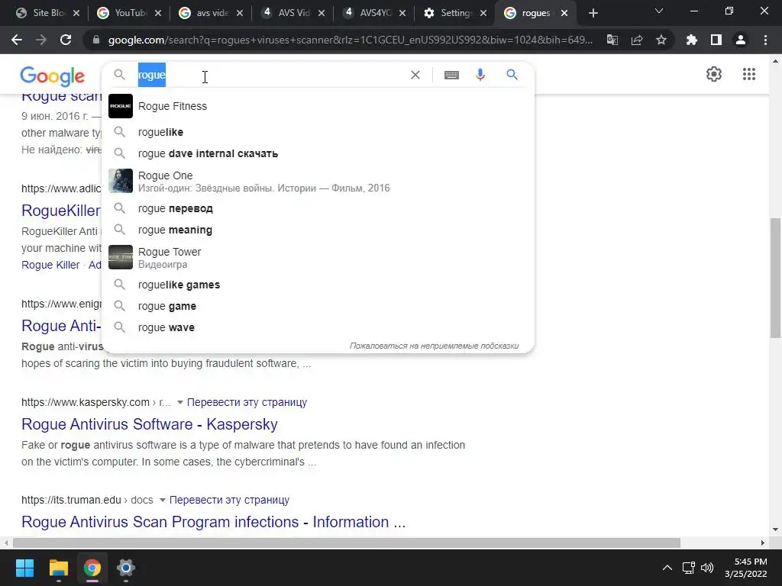Submit search with blue magnifier icon
The height and width of the screenshot is (586, 782).
(x=512, y=75)
